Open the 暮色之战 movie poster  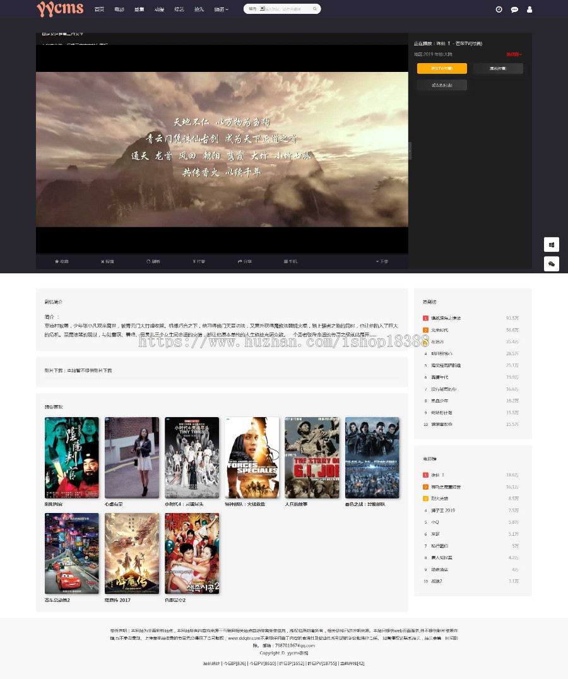point(372,458)
